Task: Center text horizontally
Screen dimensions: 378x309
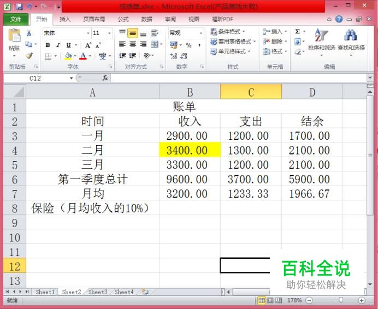Action: click(x=133, y=44)
